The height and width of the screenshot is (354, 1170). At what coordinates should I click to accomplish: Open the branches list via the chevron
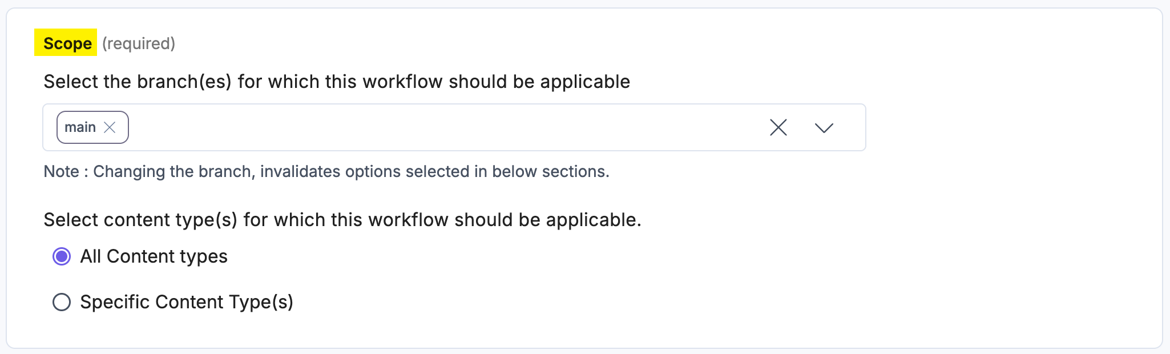824,127
